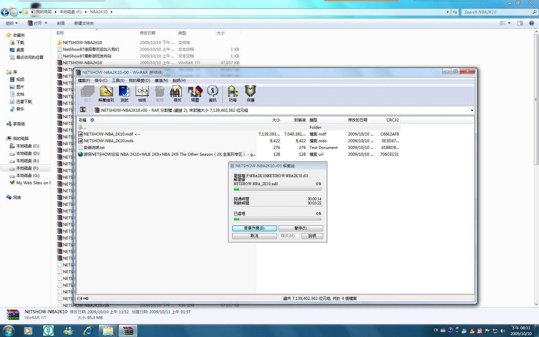Open the Explorer help button

[x=532, y=23]
